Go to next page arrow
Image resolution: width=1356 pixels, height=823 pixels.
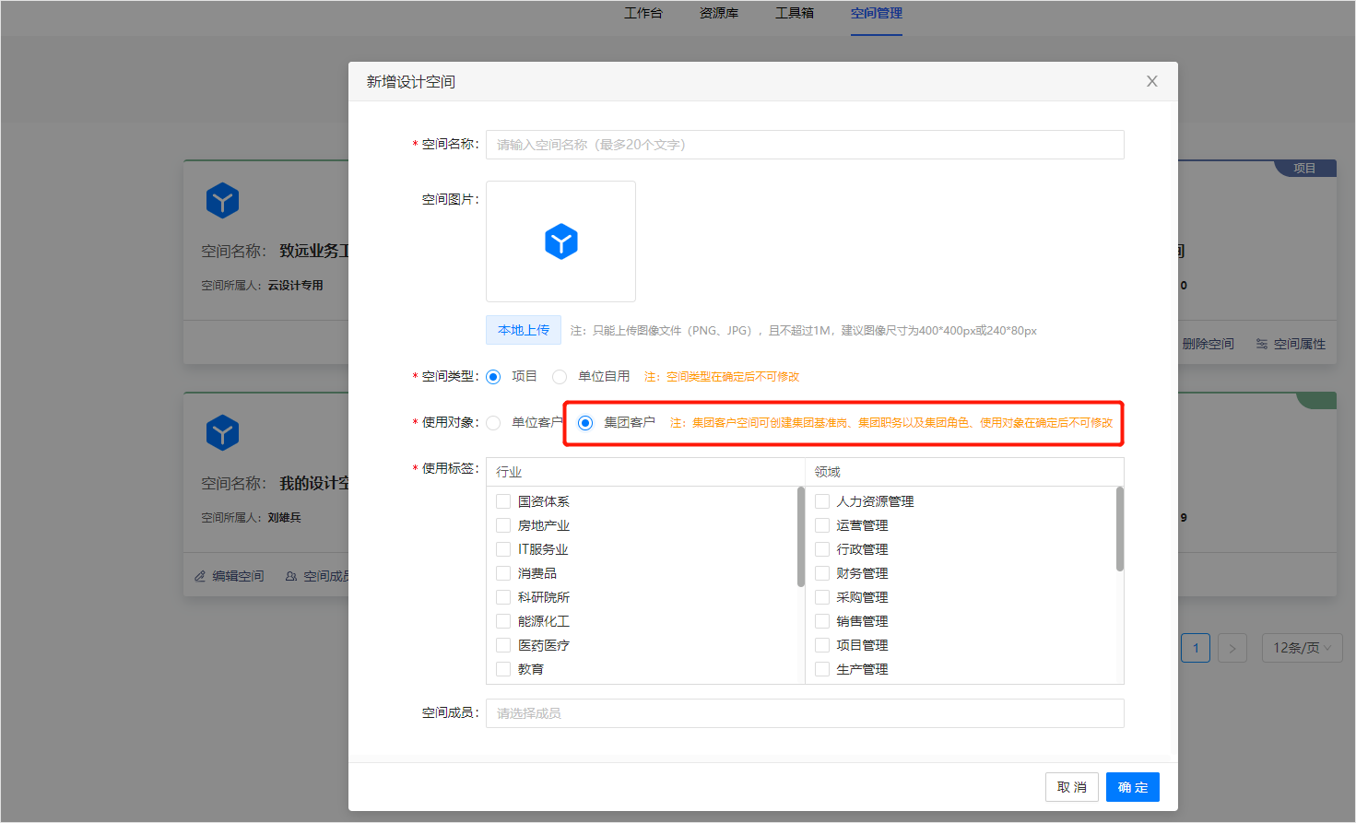tap(1232, 648)
